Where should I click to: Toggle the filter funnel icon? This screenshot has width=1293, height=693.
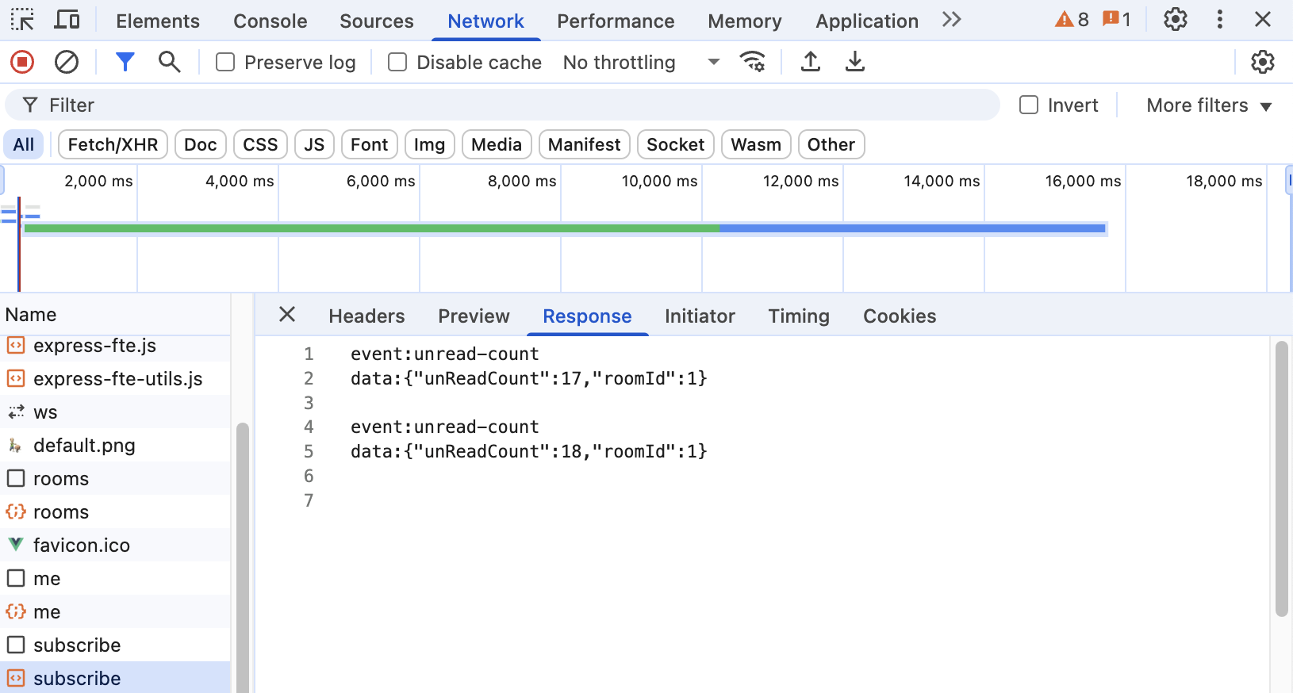pyautogui.click(x=125, y=62)
